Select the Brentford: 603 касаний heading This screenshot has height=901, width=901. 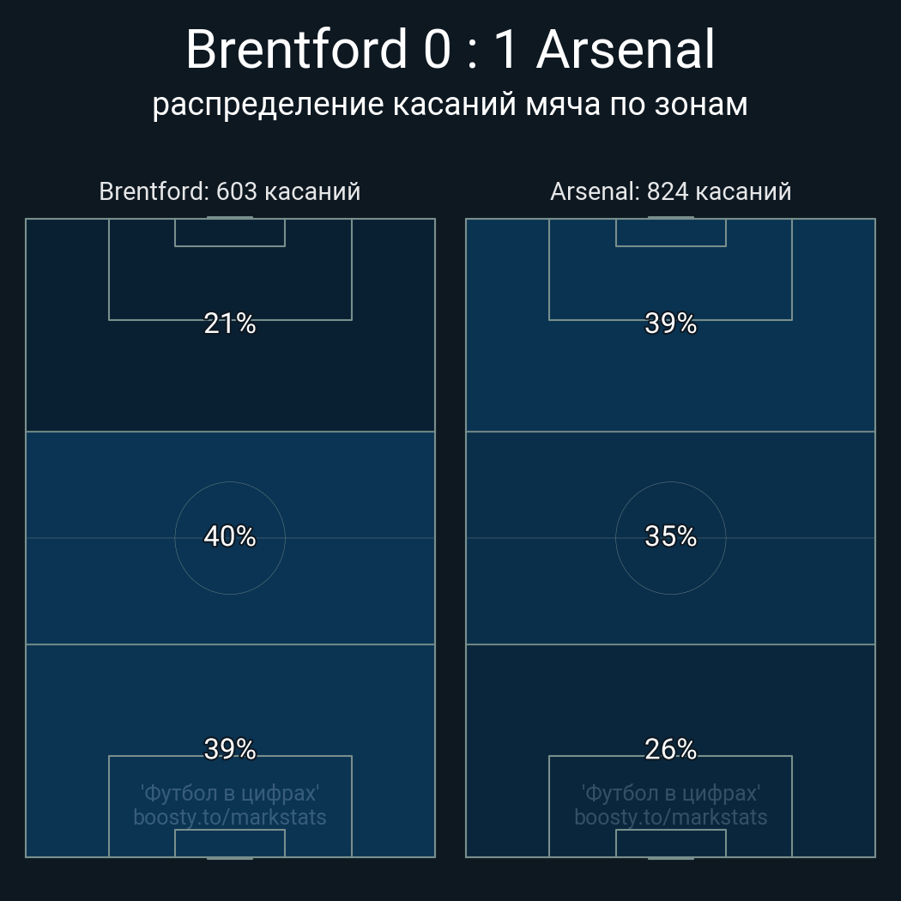pos(230,191)
